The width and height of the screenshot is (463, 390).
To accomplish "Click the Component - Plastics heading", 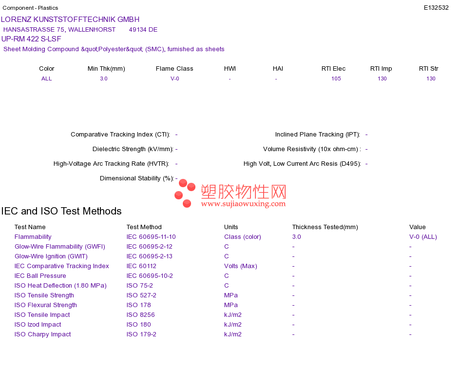I will [x=30, y=8].
